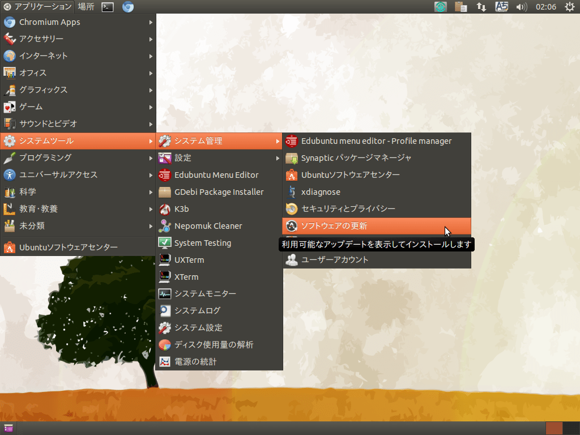This screenshot has height=435, width=580.
Task: Open the 教育・教養 category
Action: [x=78, y=208]
